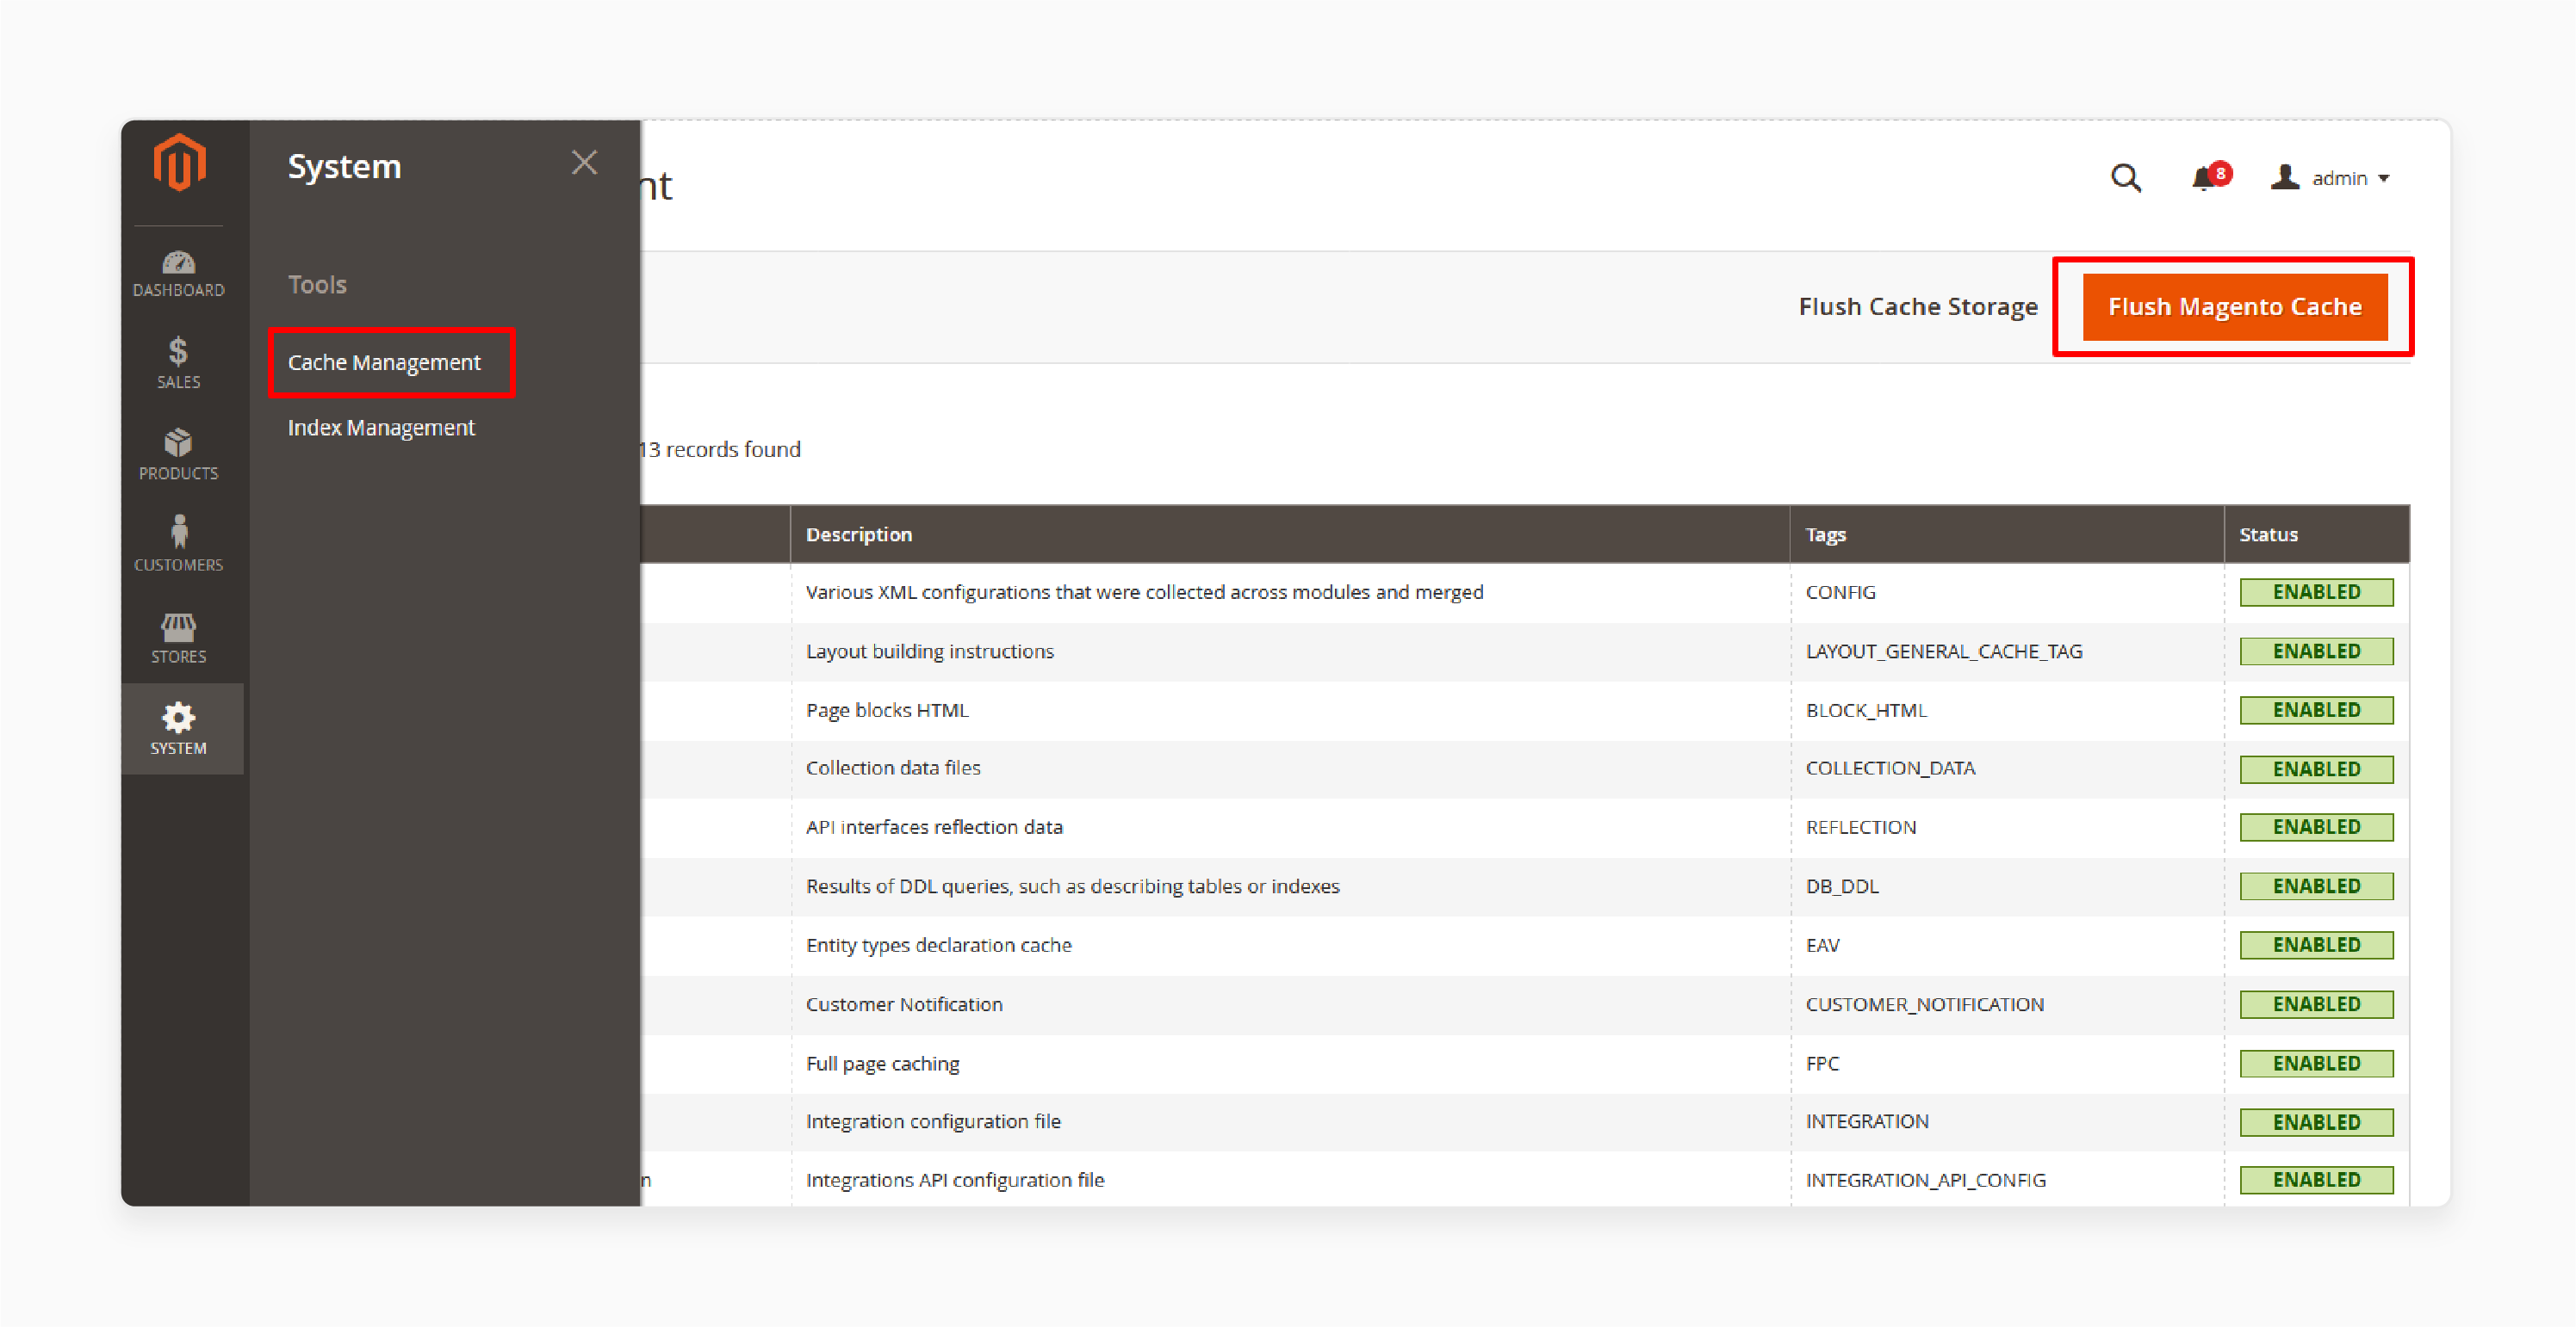Click 'API interfaces reflection data' description
The height and width of the screenshot is (1327, 2576).
(x=934, y=827)
